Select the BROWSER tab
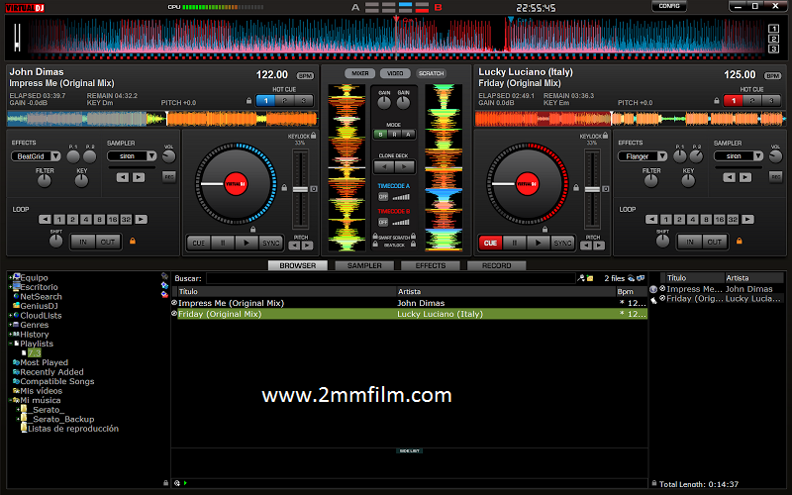This screenshot has width=792, height=495. click(x=298, y=265)
